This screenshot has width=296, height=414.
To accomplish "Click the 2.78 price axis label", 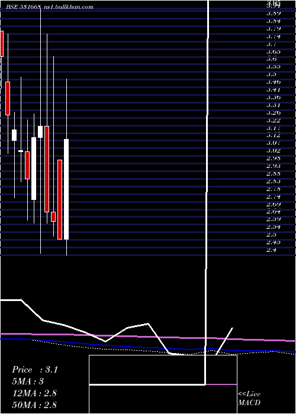I will click(274, 189).
